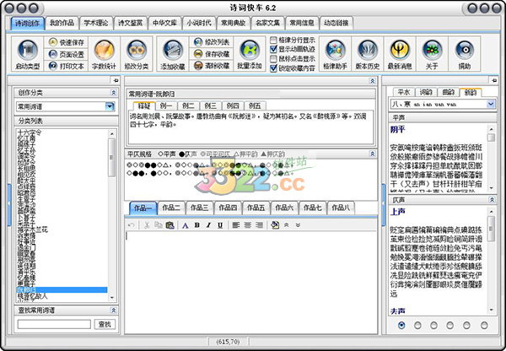
Task: Switch to 常用典故 tab
Action: 234,23
